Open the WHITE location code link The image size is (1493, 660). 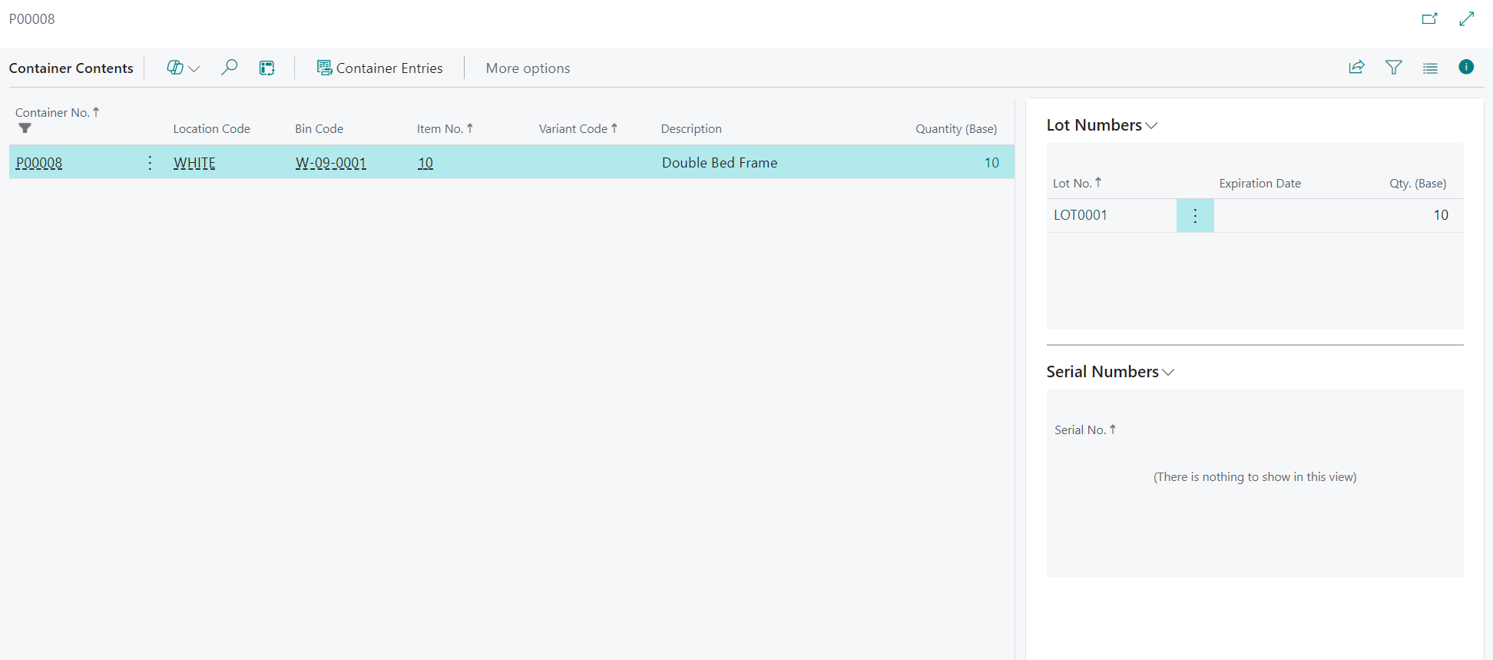click(194, 163)
